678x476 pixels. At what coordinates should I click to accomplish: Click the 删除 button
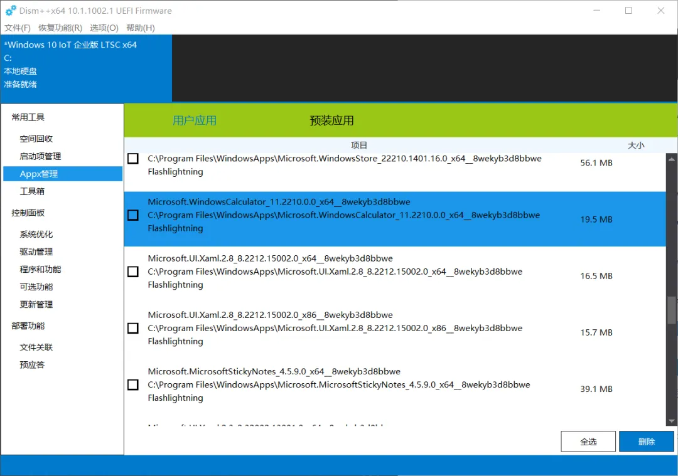[x=647, y=442]
